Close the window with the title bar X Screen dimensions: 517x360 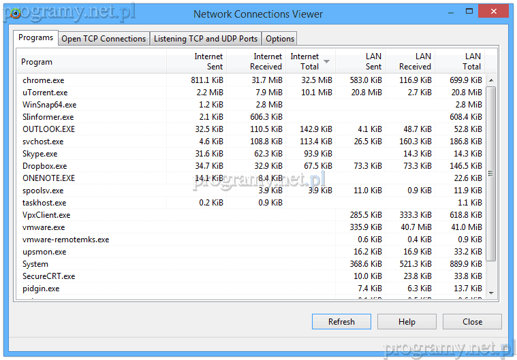495,12
